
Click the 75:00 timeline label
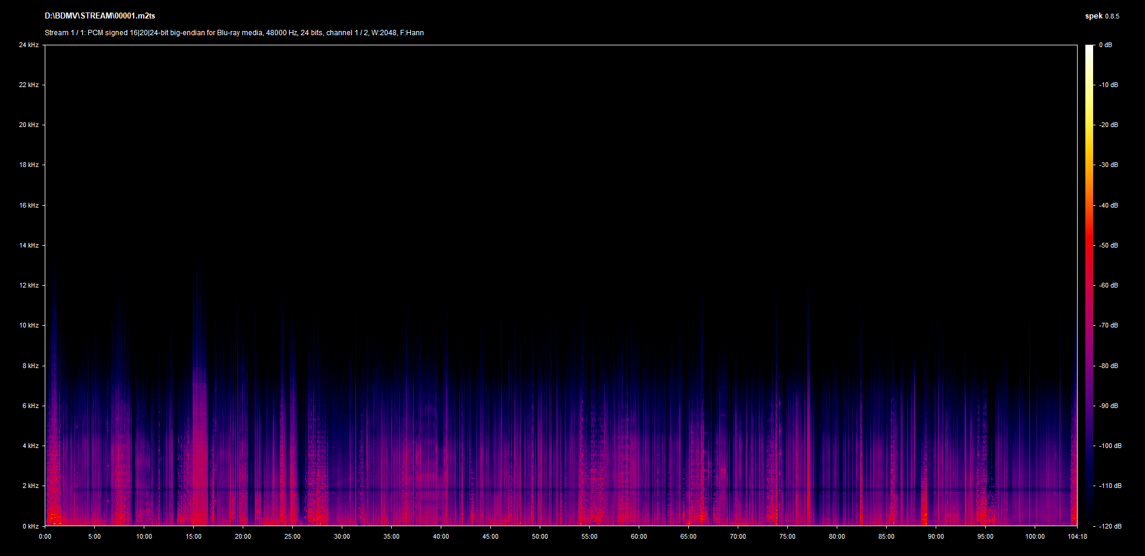[787, 536]
